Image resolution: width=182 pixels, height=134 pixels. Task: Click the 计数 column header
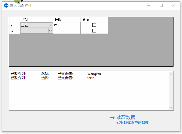coord(67,20)
